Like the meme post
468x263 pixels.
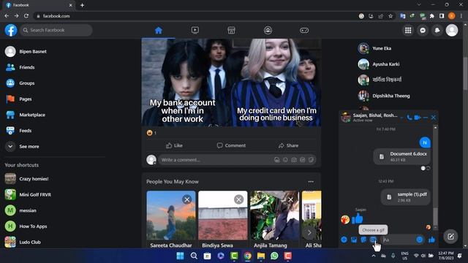tap(174, 145)
